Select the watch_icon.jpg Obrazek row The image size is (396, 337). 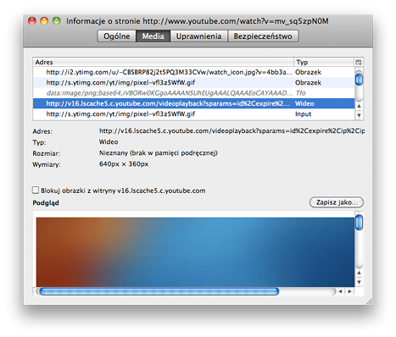coord(193,72)
